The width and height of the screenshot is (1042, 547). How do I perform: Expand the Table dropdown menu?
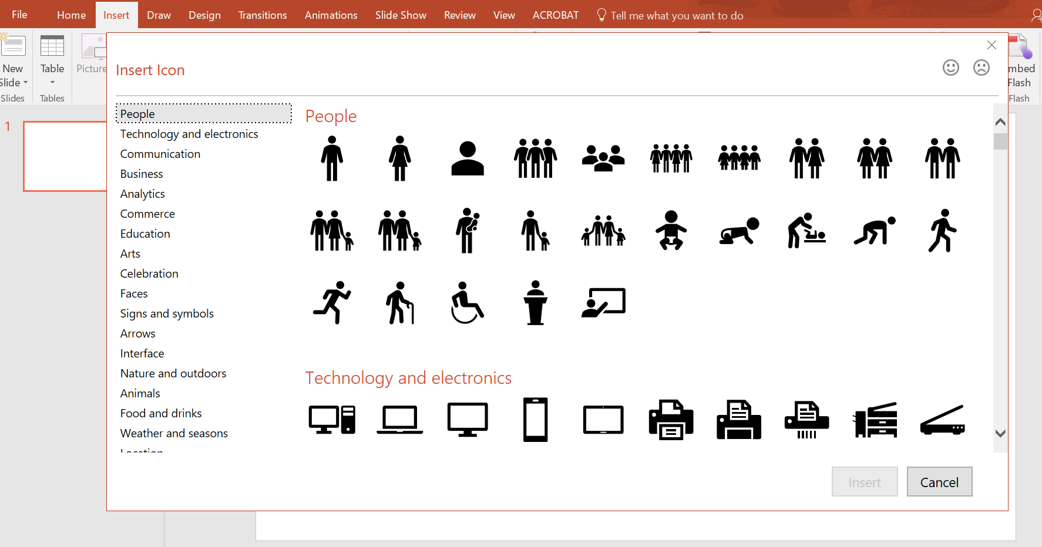[52, 82]
